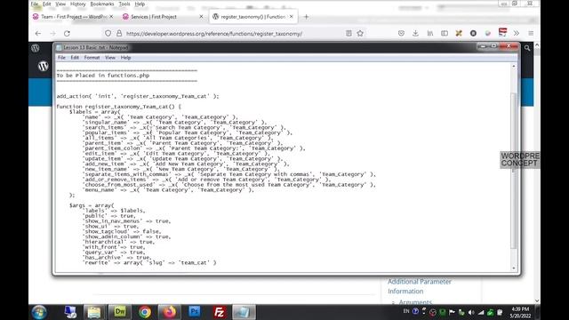Open Notepad File menu
The height and width of the screenshot is (320, 569).
(x=61, y=58)
